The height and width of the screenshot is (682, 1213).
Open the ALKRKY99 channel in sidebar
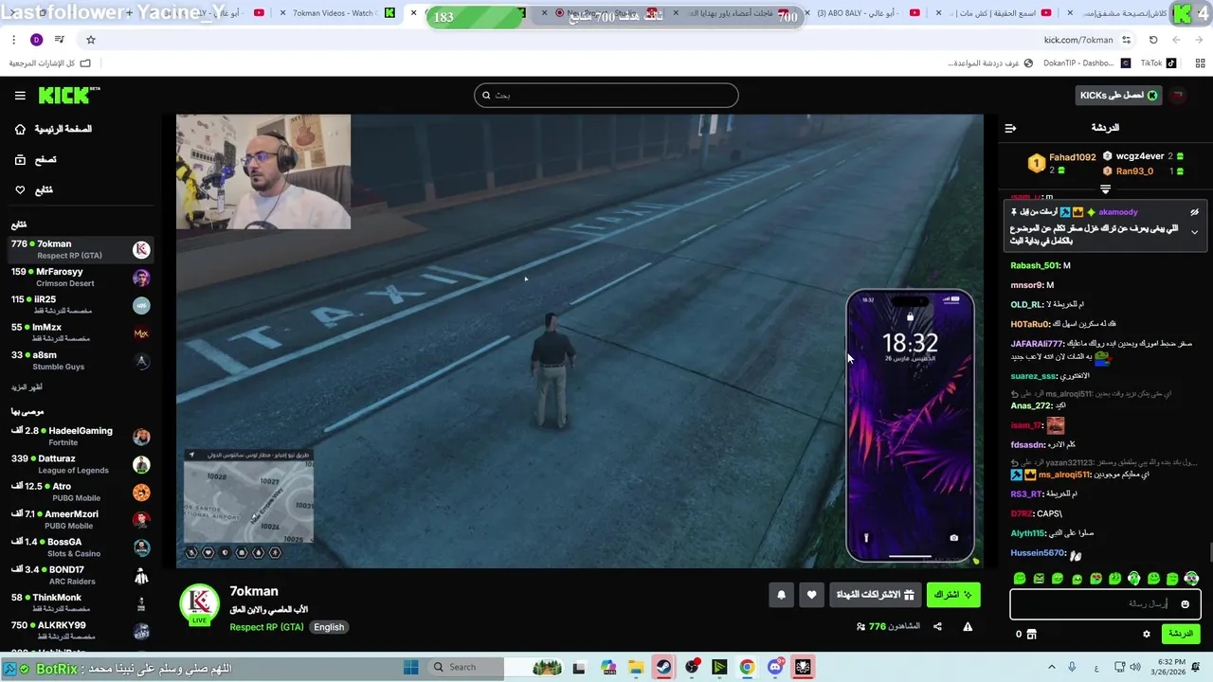(x=81, y=631)
